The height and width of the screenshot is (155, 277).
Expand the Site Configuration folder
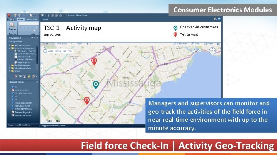point(10,65)
